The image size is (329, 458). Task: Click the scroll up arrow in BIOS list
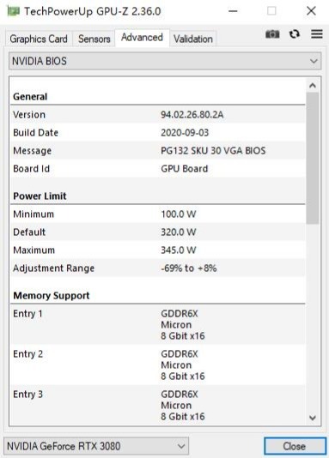(313, 85)
